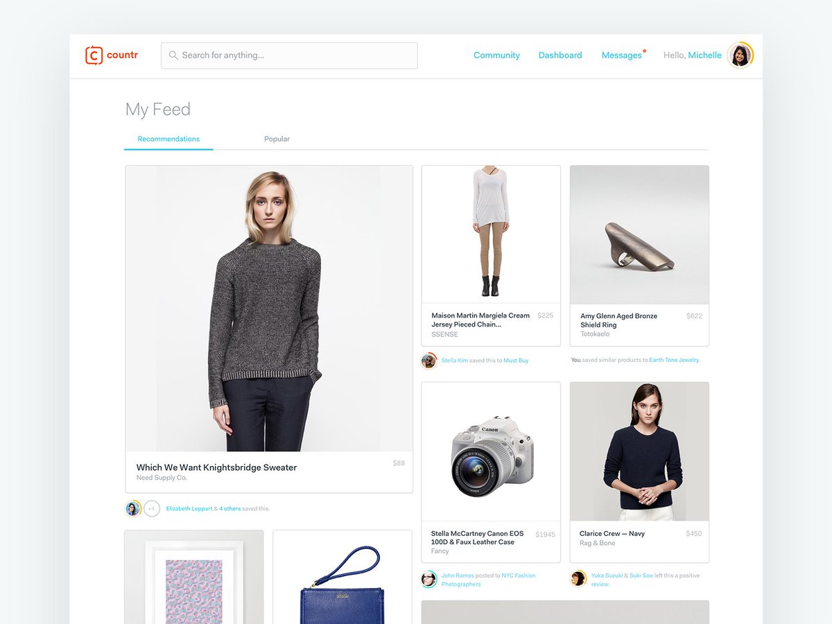Click the 4 others link
Image resolution: width=832 pixels, height=624 pixels.
point(230,509)
